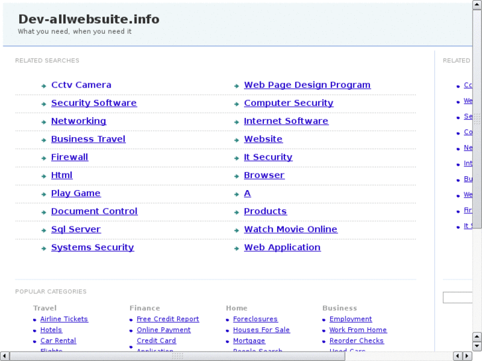Click the vertical scrollbar down arrow at bottom
Screen dimensions: 482x361
coord(477,346)
